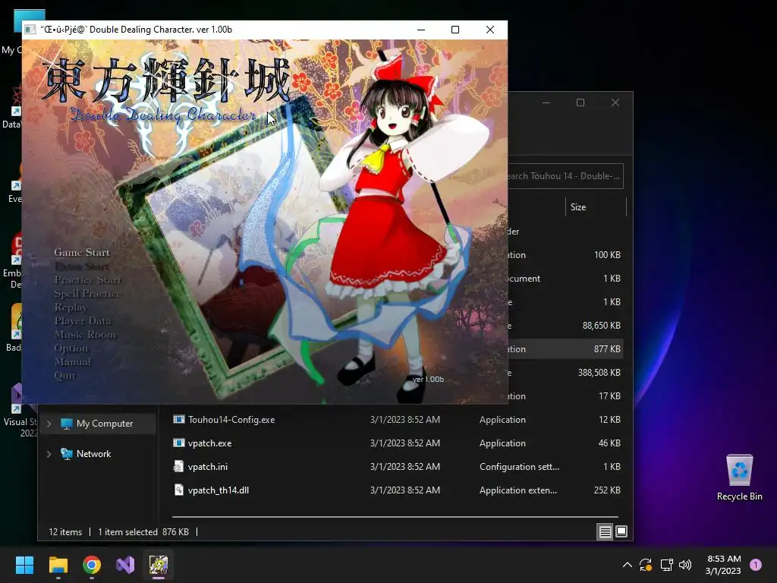Select vpatch_th14.dll file name
This screenshot has height=583, width=777.
(218, 490)
